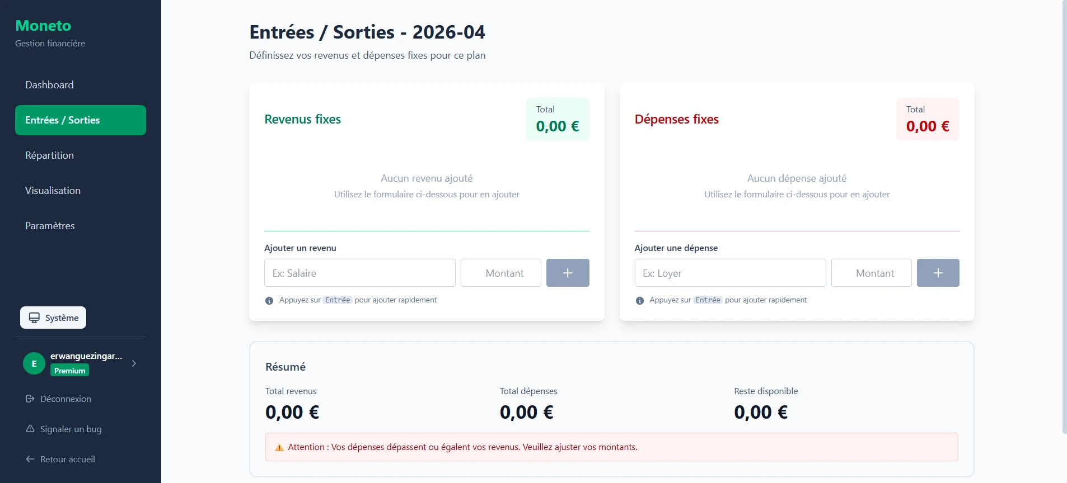Click the warning triangle icon beside Signaler un bug
This screenshot has width=1067, height=483.
coord(30,429)
